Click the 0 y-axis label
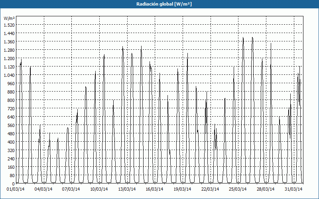 [x=14, y=184]
